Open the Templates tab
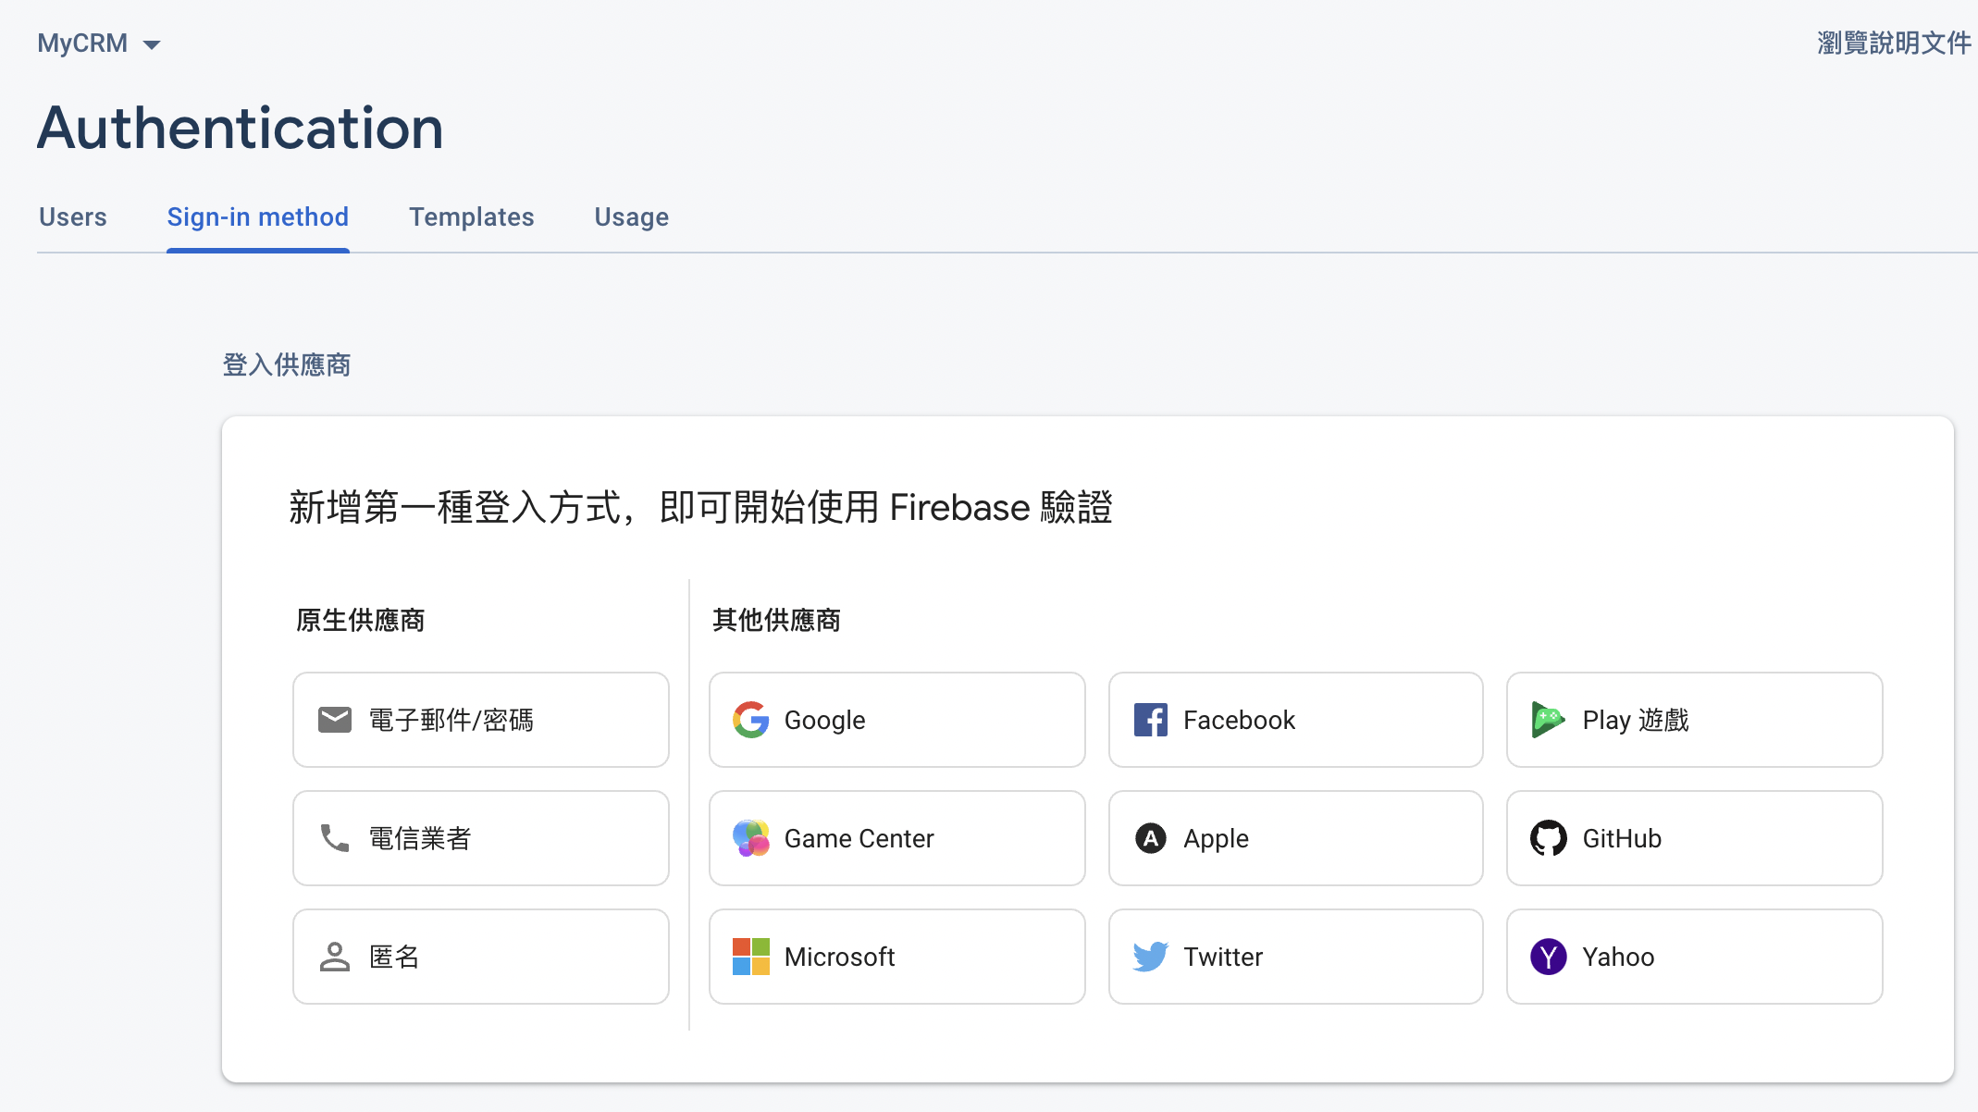The width and height of the screenshot is (1978, 1112). pyautogui.click(x=471, y=217)
